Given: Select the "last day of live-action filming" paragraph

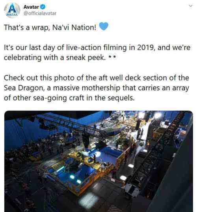Looking at the screenshot, I should [97, 53].
